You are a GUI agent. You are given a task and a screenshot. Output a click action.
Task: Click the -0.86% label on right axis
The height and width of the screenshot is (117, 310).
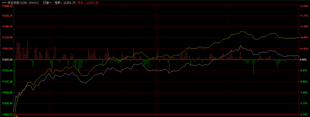304,81
